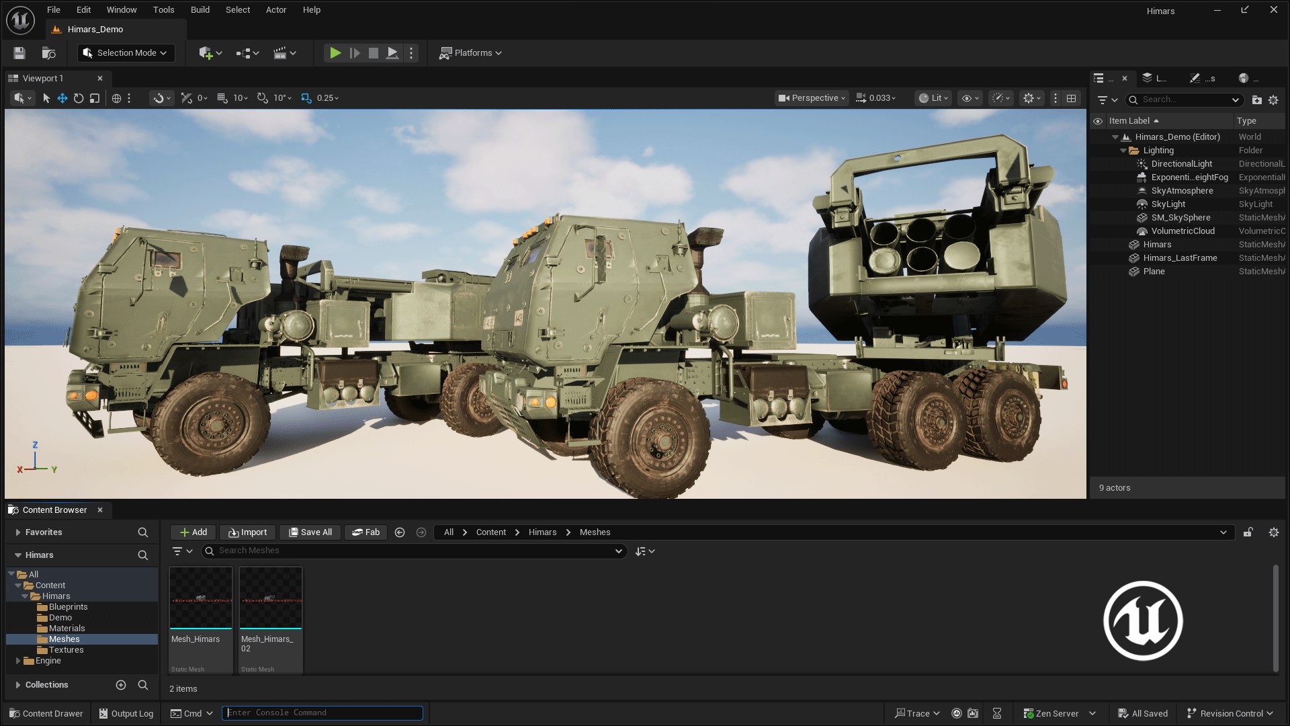The width and height of the screenshot is (1290, 726).
Task: Click the Outliner search field
Action: click(1185, 99)
